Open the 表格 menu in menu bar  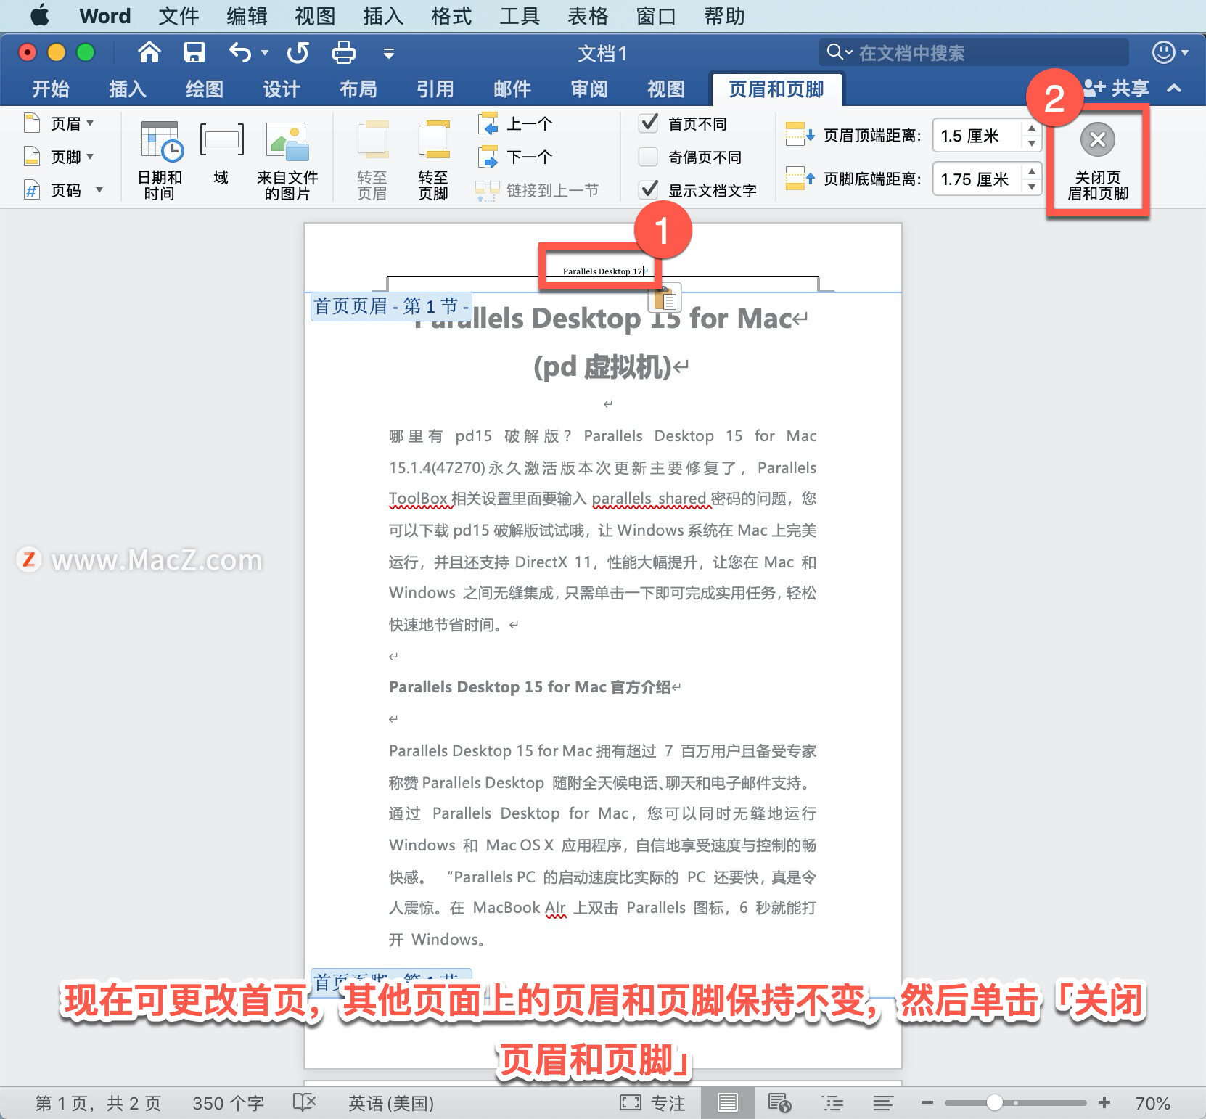[x=588, y=15]
